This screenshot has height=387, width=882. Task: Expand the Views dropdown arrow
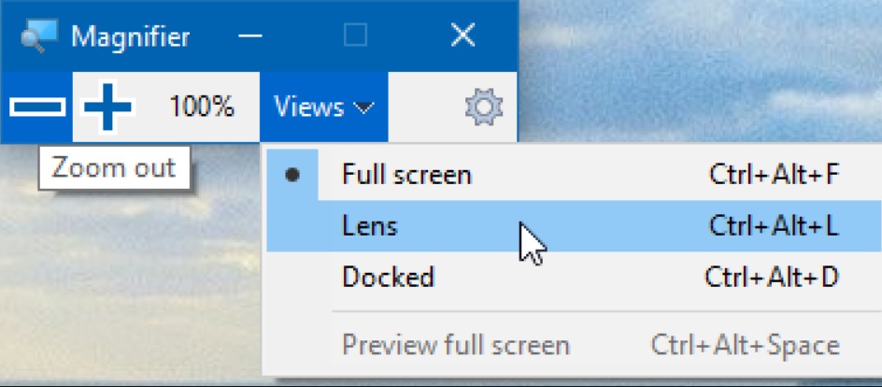pyautogui.click(x=363, y=107)
